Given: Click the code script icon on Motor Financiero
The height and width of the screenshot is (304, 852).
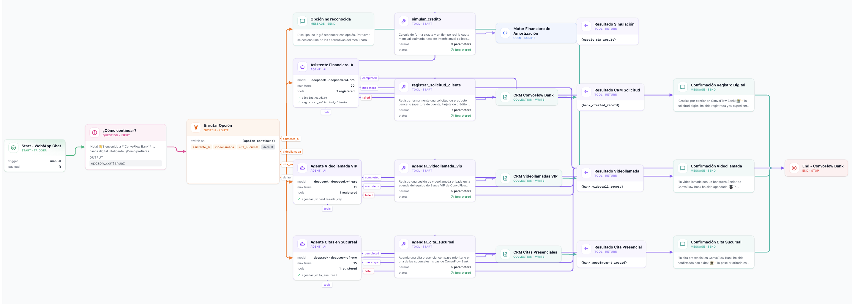Looking at the screenshot, I should tap(505, 33).
